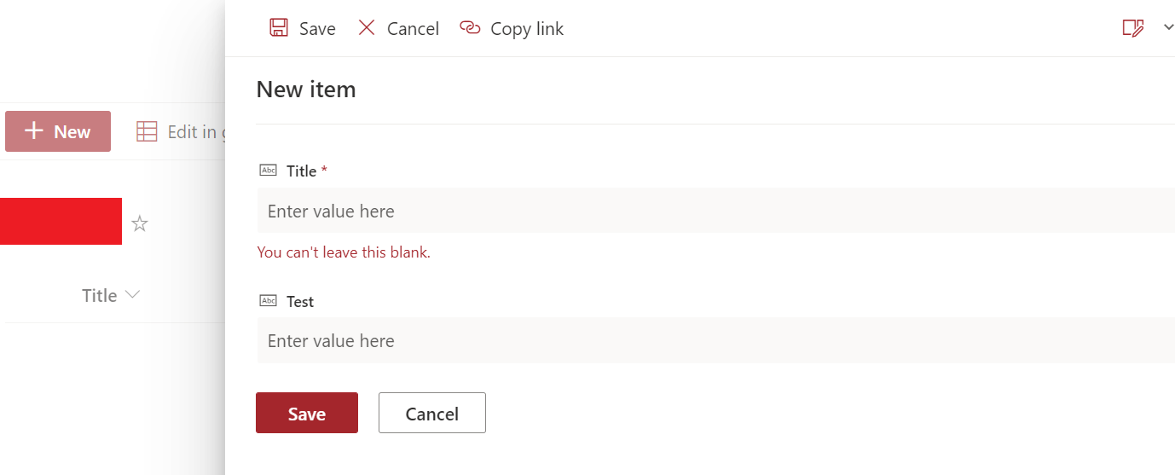Click the Title input field
Viewport: 1175px width, 475px height.
716,211
